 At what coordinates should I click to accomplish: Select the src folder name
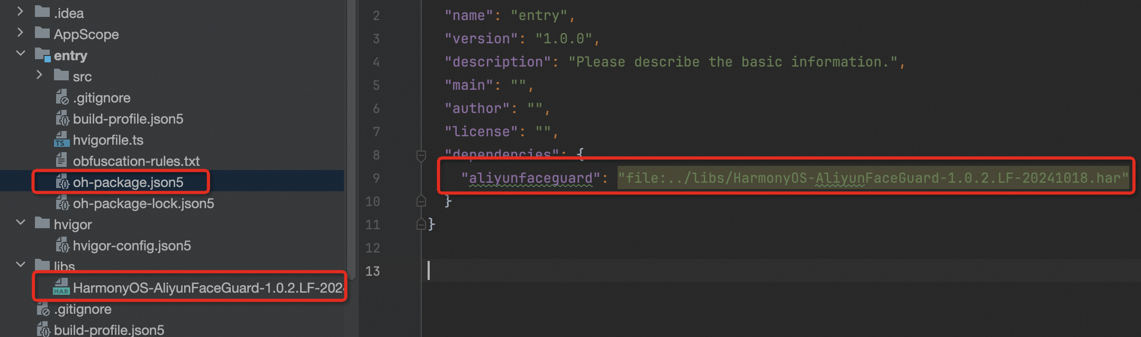click(x=82, y=77)
